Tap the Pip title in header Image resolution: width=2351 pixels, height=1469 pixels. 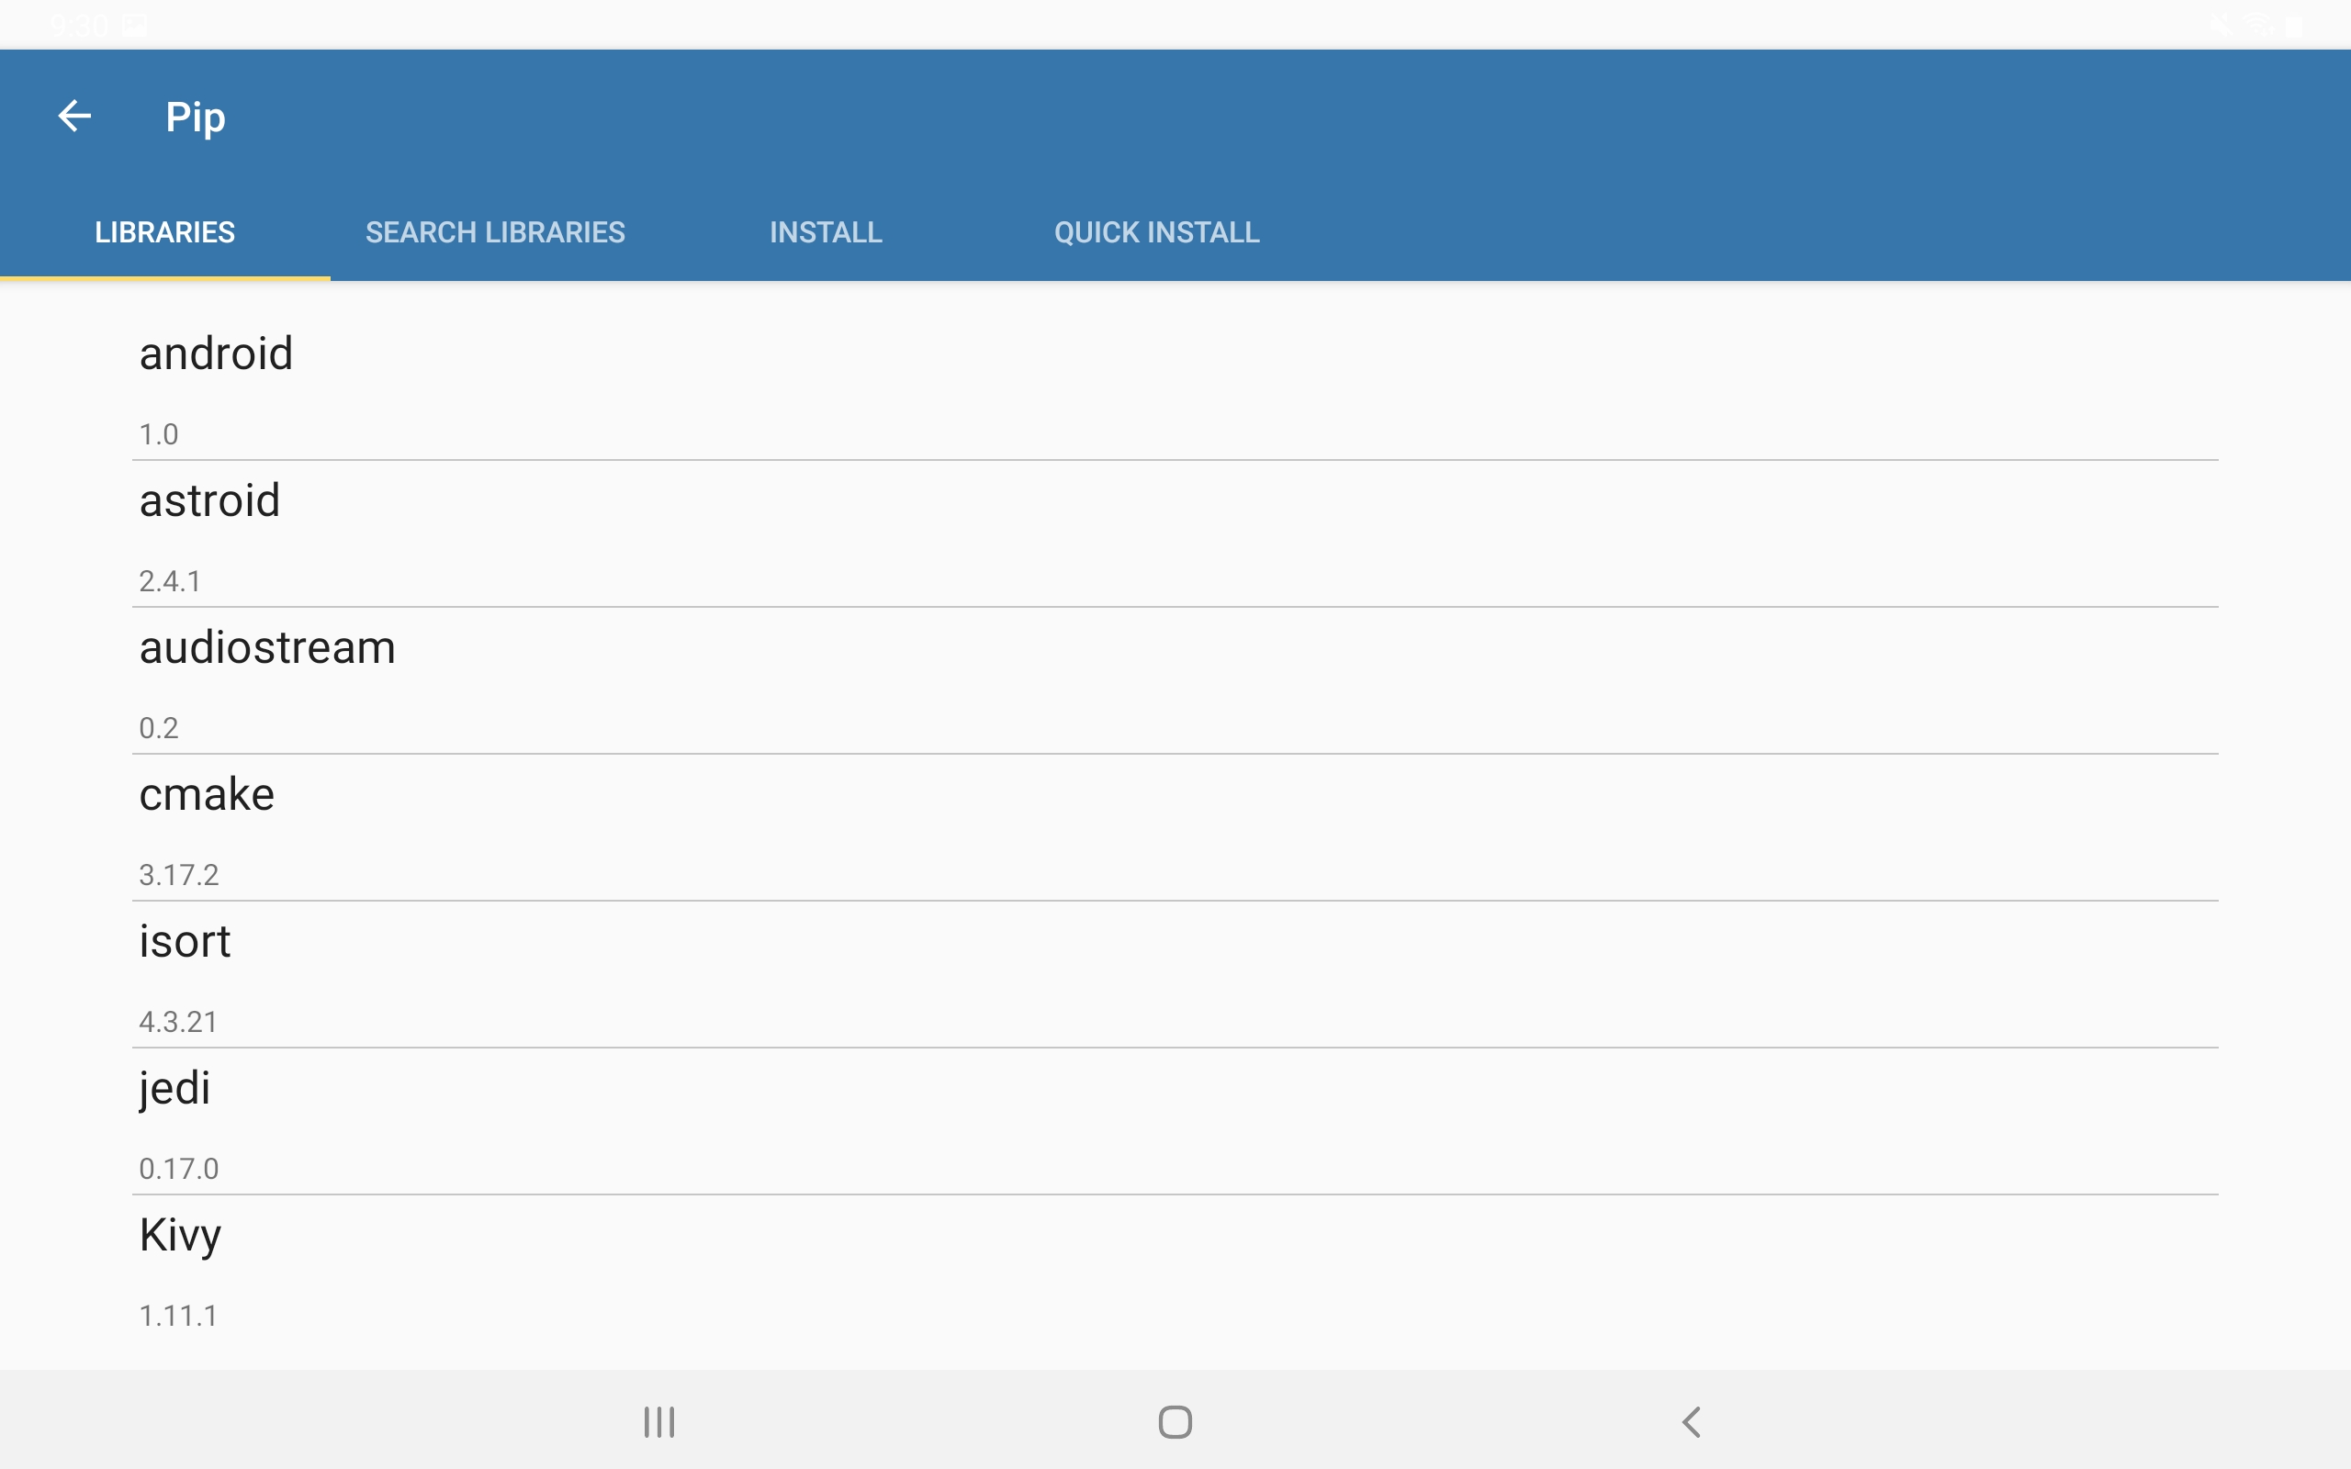point(196,118)
